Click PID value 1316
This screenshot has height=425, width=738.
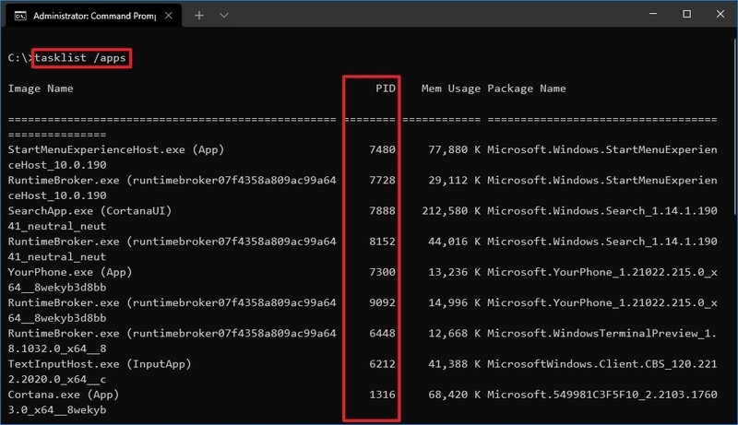[382, 394]
